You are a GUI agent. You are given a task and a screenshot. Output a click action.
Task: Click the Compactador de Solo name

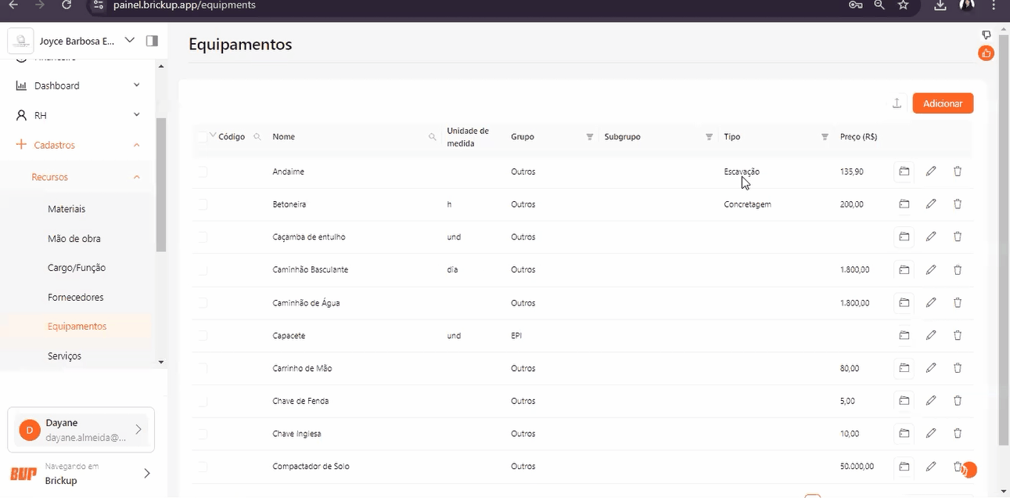coord(311,467)
